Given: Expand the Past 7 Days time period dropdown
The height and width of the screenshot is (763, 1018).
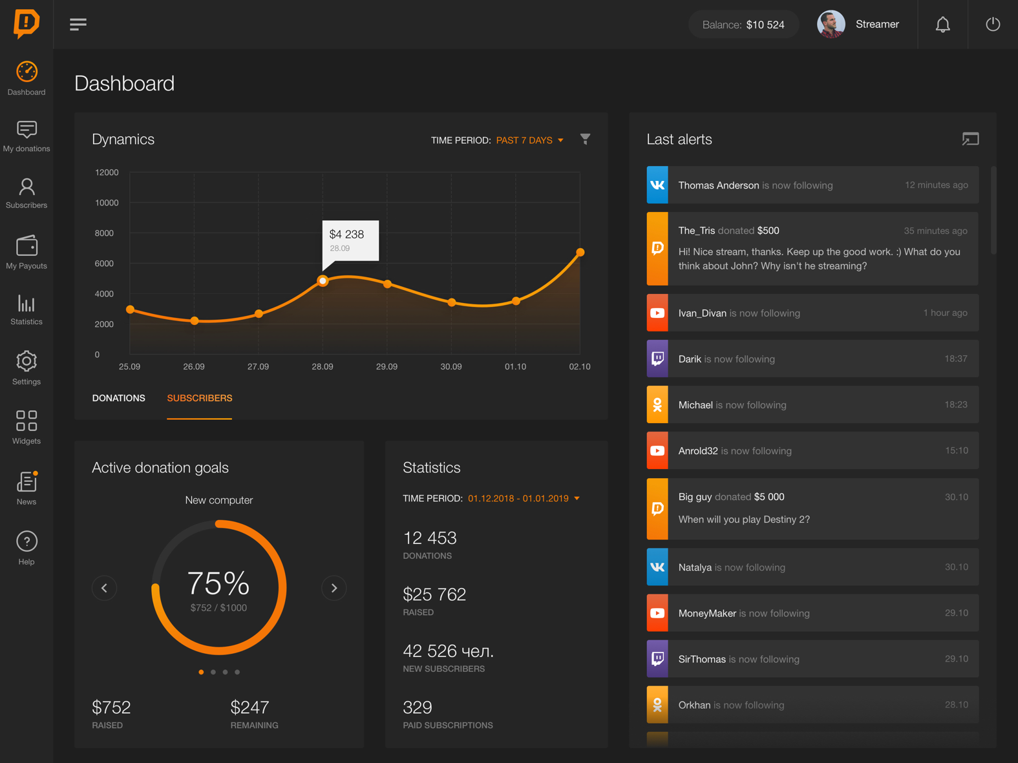Looking at the screenshot, I should coord(529,140).
